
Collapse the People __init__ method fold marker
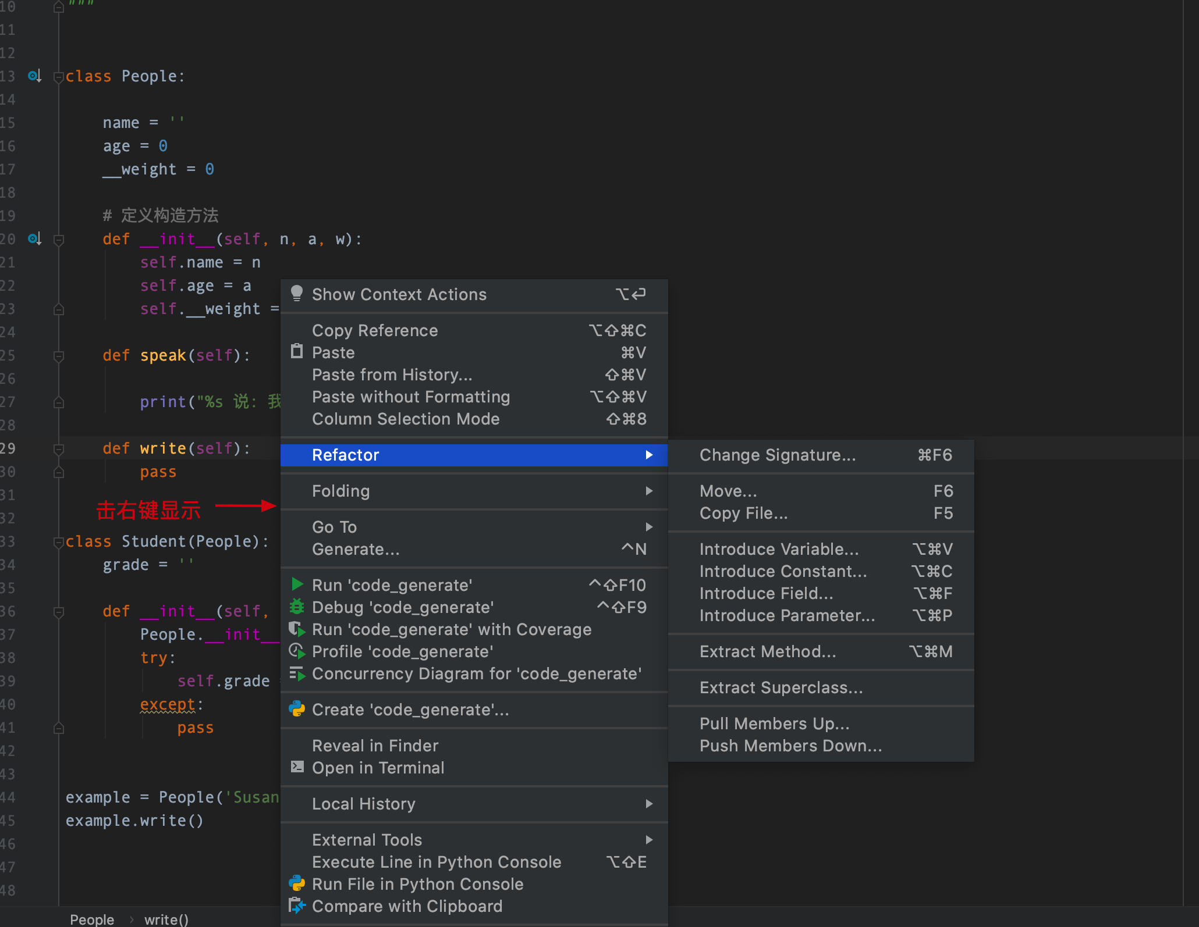58,240
